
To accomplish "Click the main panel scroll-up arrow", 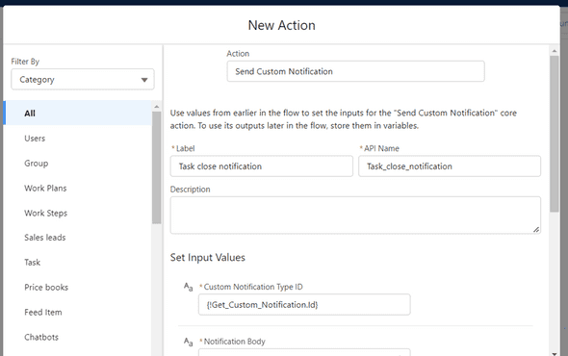I will click(x=555, y=51).
